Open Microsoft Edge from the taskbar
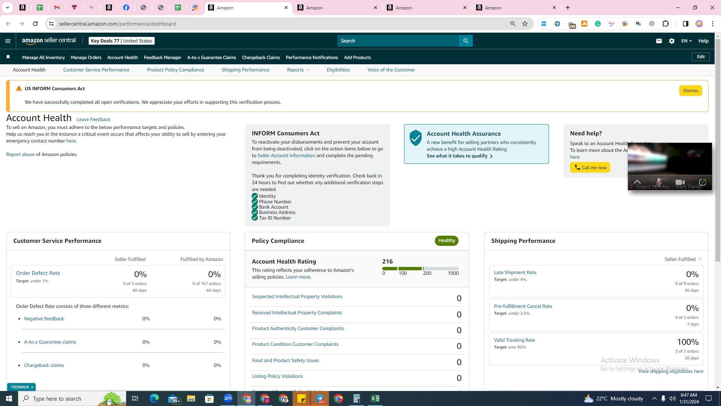Screen dimensions: 721x406 [x=154, y=398]
